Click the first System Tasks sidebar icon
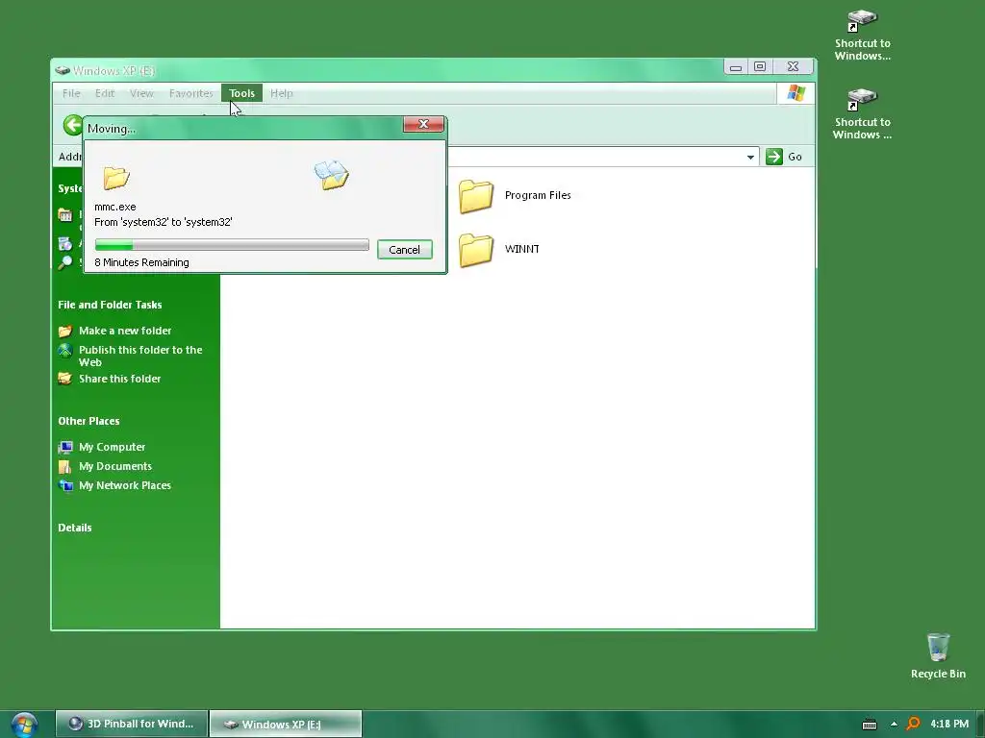985x738 pixels. [65, 215]
